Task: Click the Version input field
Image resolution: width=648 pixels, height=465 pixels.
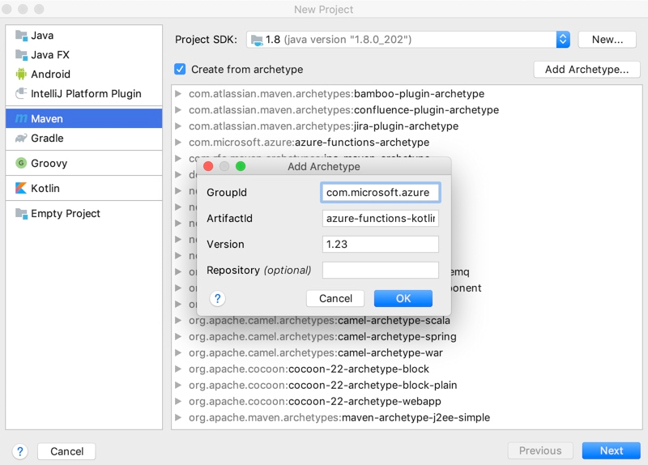Action: [x=380, y=245]
